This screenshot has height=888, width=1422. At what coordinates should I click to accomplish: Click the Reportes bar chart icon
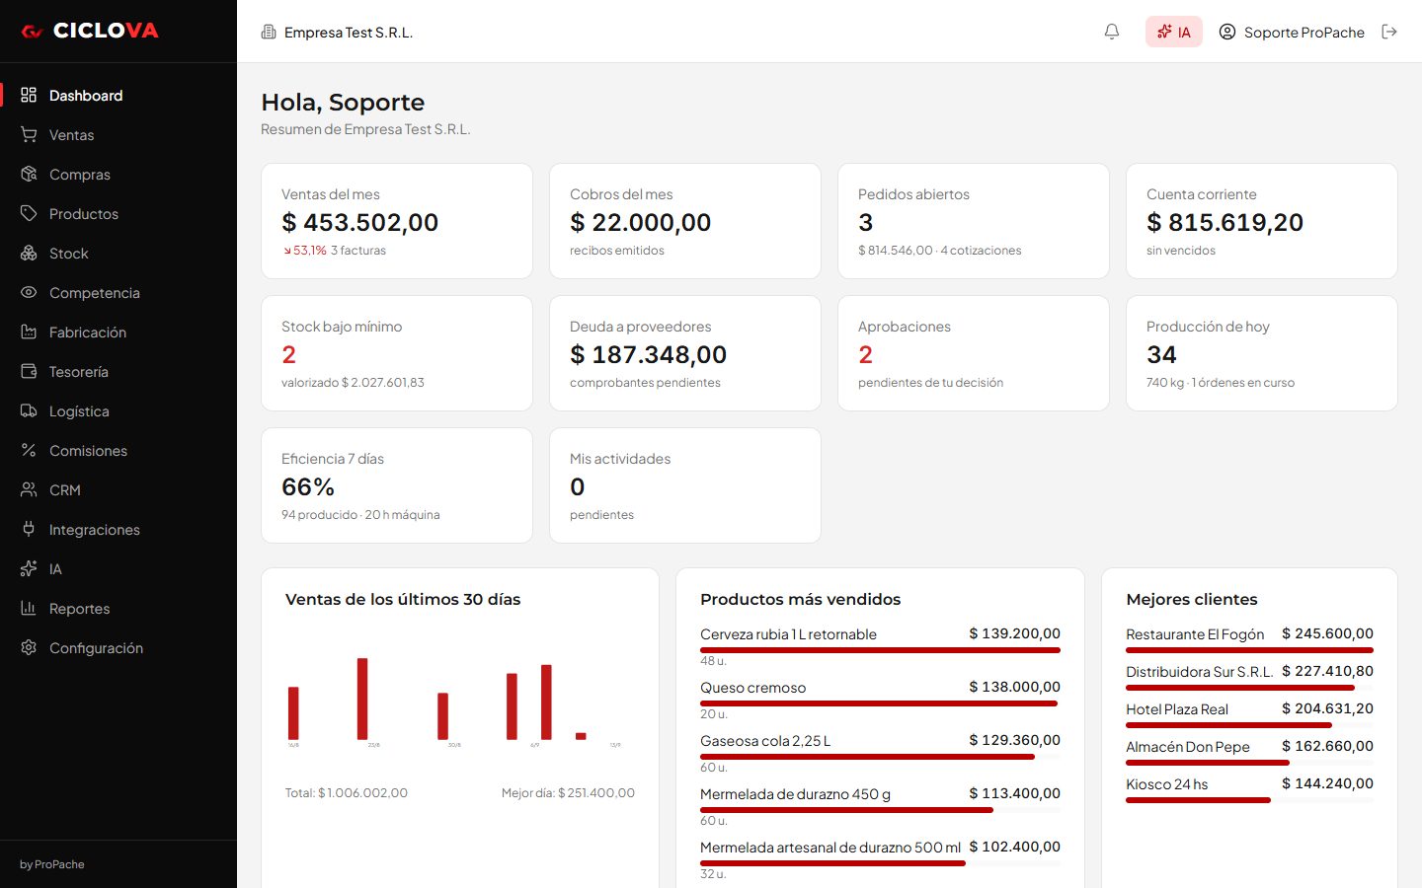(x=29, y=608)
